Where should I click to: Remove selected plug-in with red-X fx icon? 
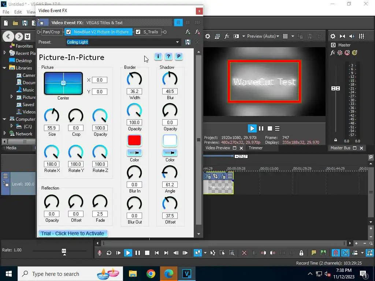(x=197, y=32)
